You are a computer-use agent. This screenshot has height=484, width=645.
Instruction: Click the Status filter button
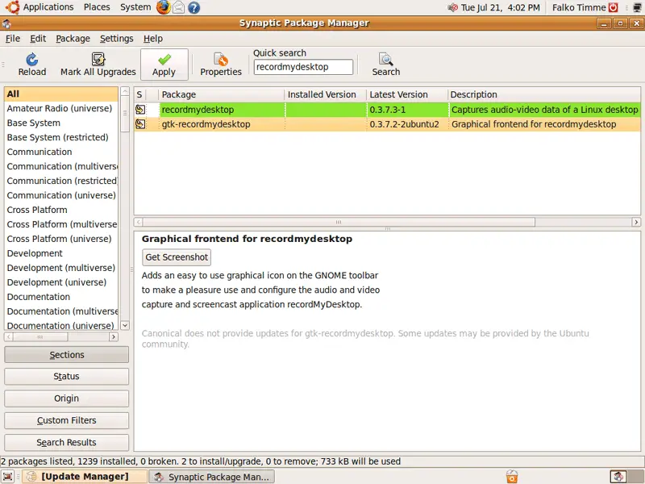(67, 377)
